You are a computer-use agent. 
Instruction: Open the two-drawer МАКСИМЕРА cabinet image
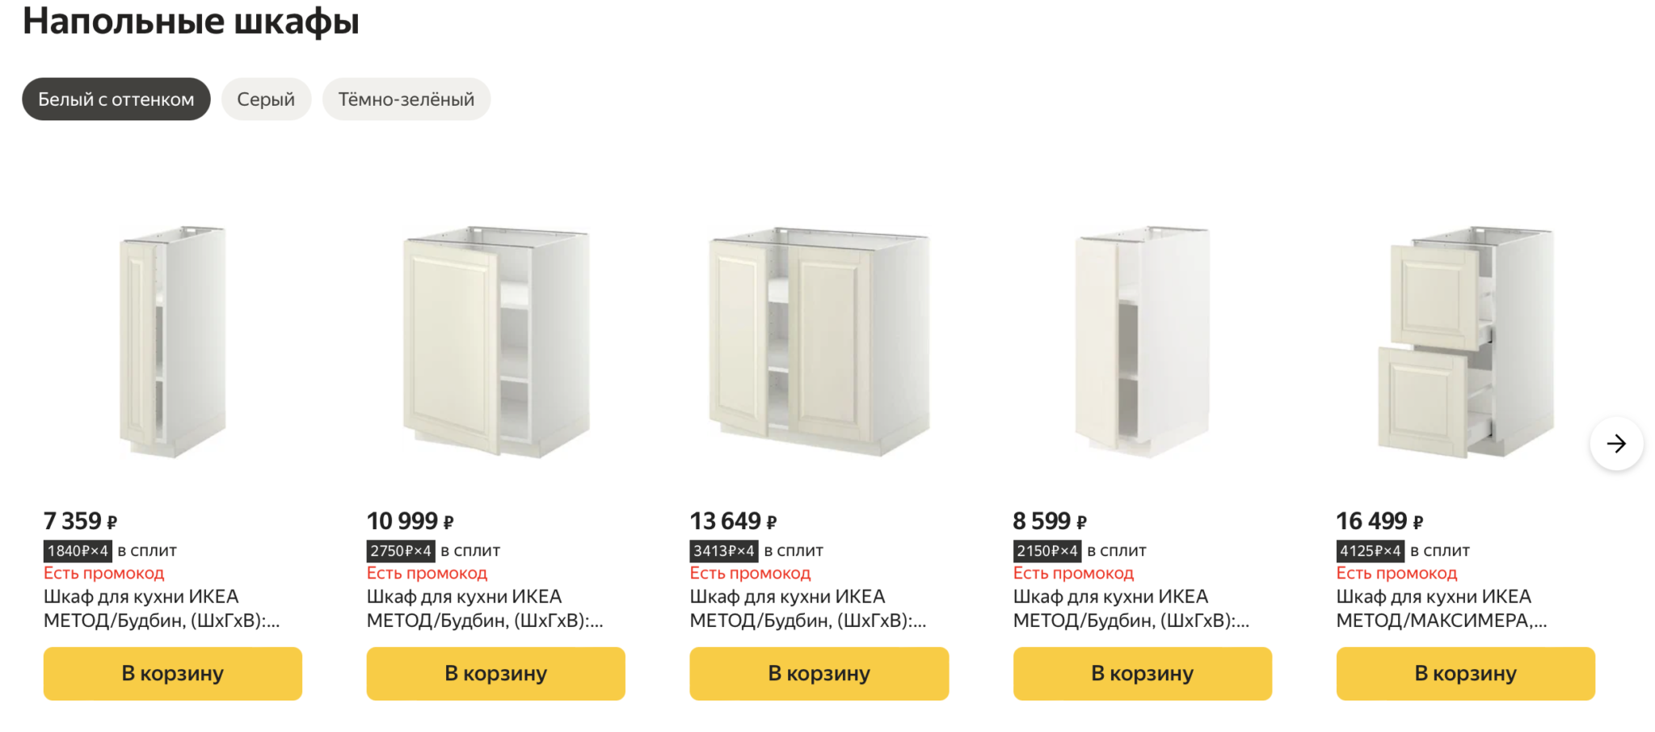[x=1465, y=341]
